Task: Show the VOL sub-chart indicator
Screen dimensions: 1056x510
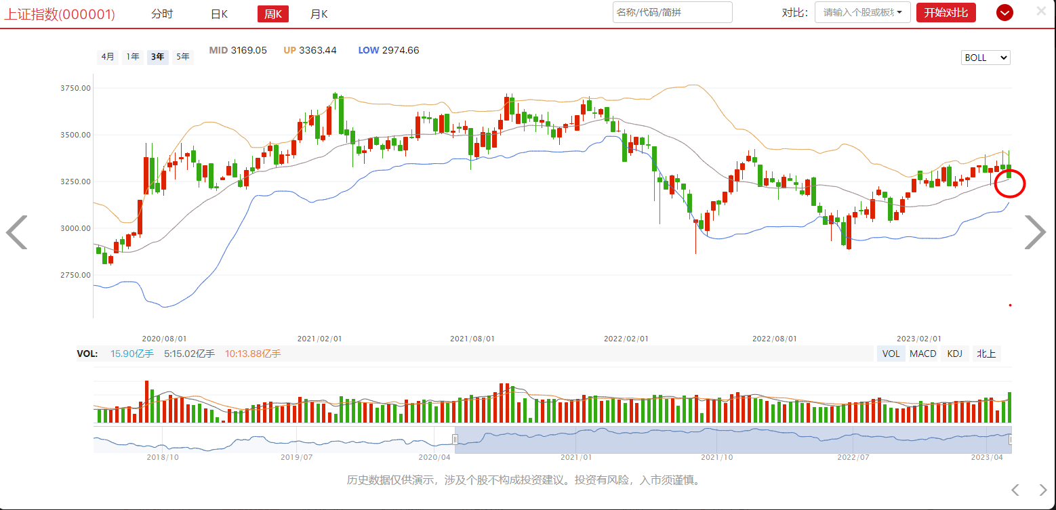Action: tap(891, 354)
